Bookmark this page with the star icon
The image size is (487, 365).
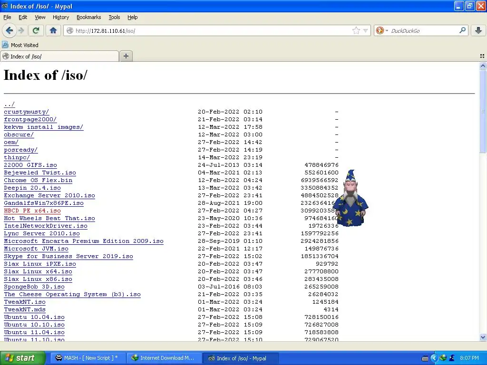[356, 30]
